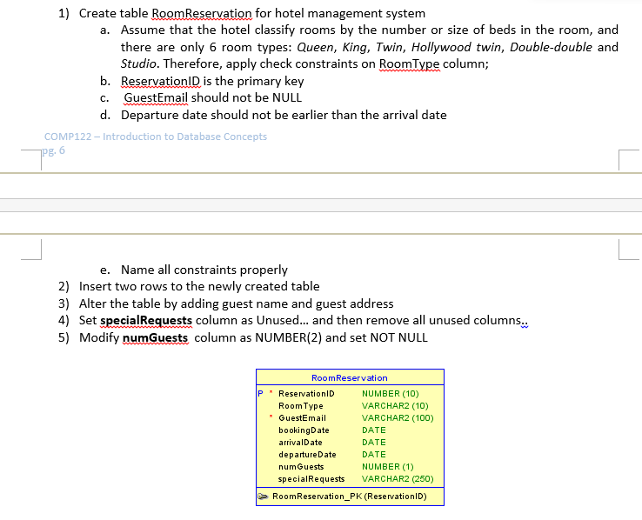Click the italic room type 'Hollywood twin'
The width and height of the screenshot is (642, 520).
pyautogui.click(x=456, y=48)
